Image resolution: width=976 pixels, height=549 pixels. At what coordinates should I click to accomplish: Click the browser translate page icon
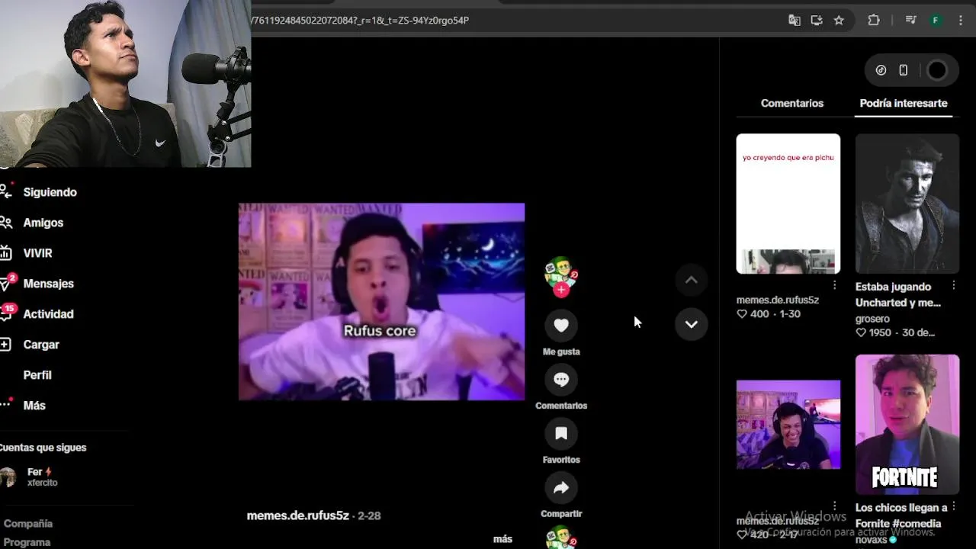click(795, 21)
